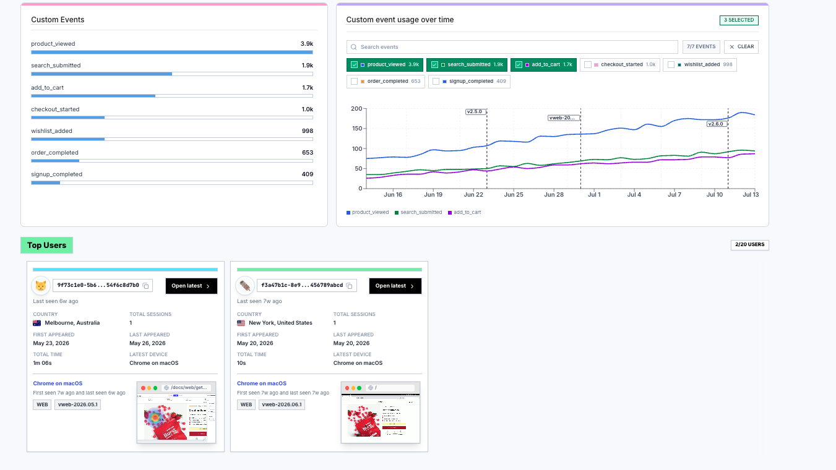This screenshot has height=470, width=836.
Task: Click the checkout_started row in Custom Events
Action: pyautogui.click(x=172, y=112)
